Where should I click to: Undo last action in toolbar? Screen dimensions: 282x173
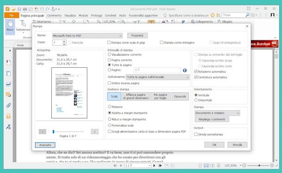click(42, 9)
